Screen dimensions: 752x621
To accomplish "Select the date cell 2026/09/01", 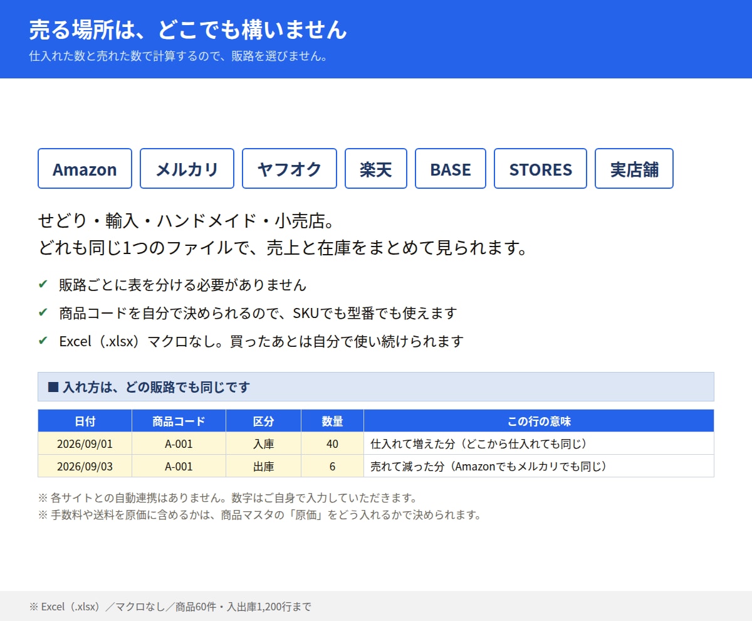I will 85,443.
